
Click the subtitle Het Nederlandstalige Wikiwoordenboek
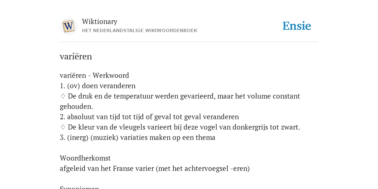pos(140,31)
